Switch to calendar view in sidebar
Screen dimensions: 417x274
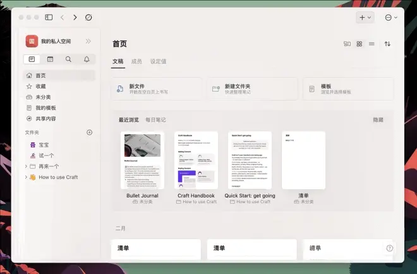pos(50,59)
